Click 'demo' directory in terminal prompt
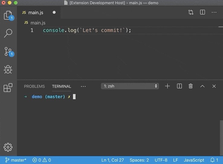The width and height of the screenshot is (223, 164). 37,96
